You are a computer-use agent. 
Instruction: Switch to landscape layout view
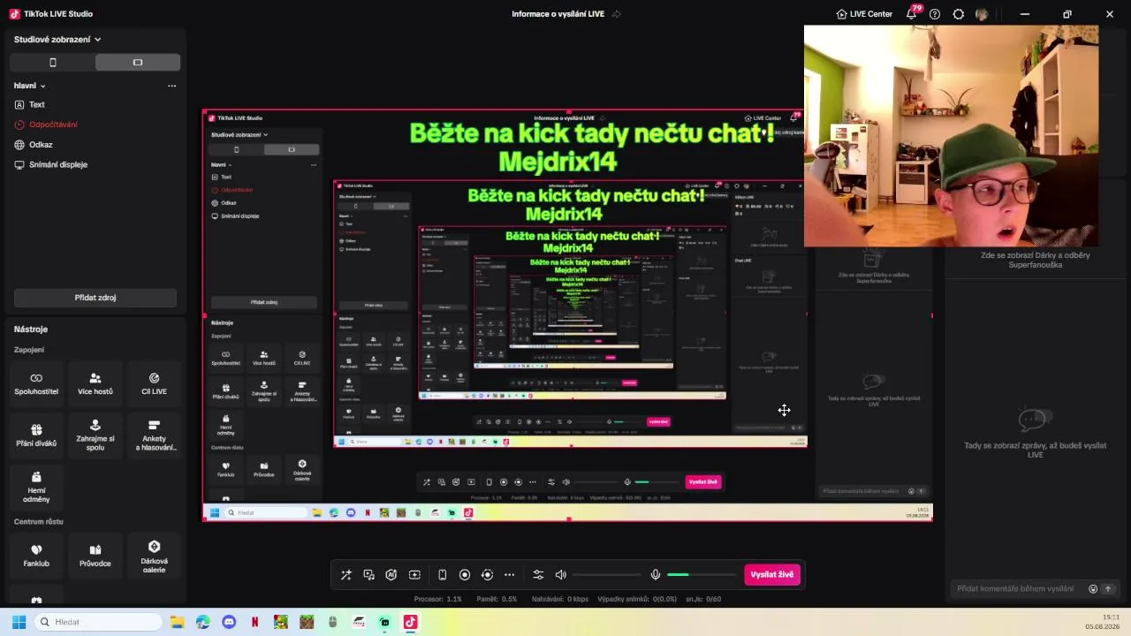(x=138, y=63)
